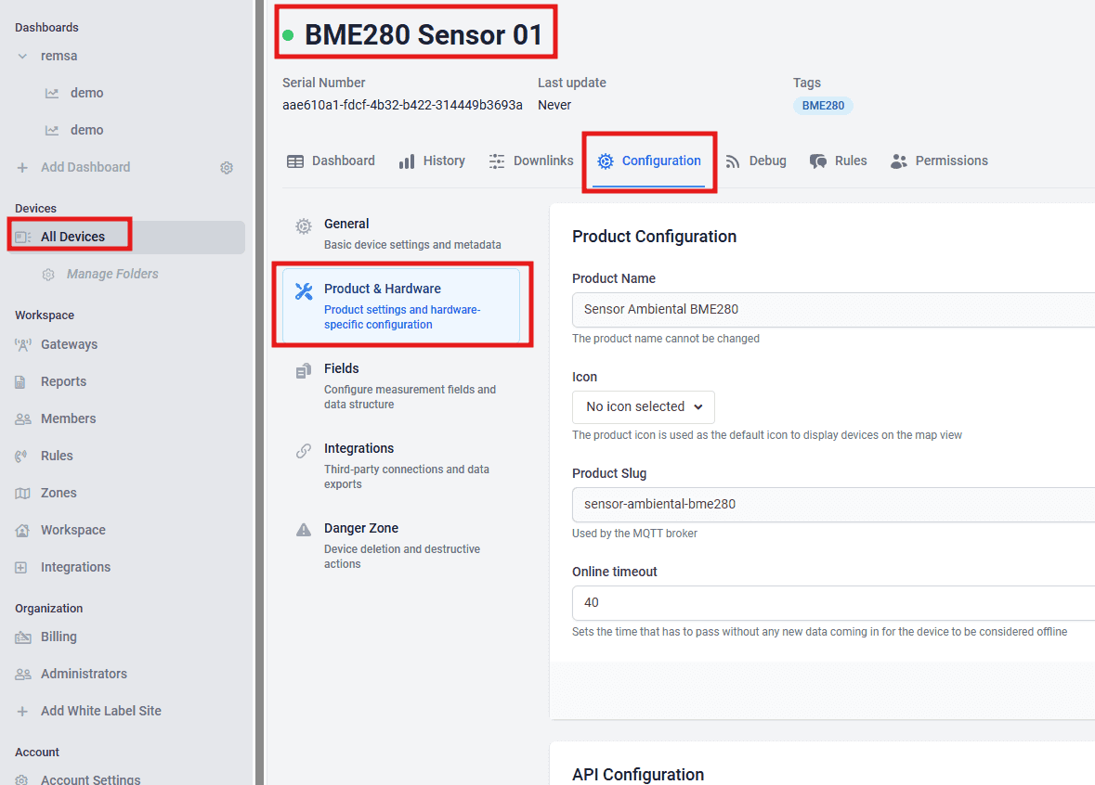Click the BME280 tag badge

click(x=823, y=106)
